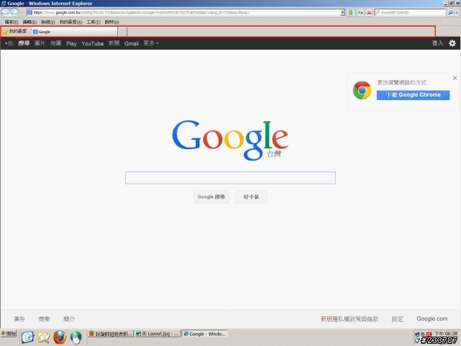
Task: Click the 登入 sign-in link
Action: (437, 43)
